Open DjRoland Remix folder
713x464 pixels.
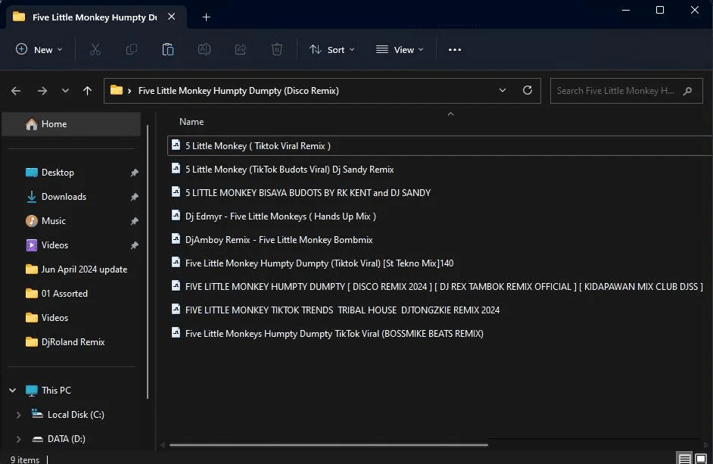[x=73, y=341]
